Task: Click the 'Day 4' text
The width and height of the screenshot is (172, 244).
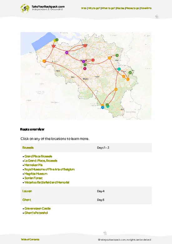Action: [x=101, y=191]
